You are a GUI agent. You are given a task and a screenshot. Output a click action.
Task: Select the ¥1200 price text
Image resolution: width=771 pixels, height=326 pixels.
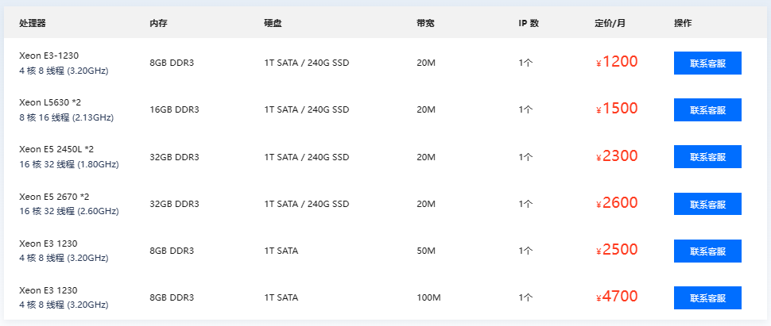(x=617, y=62)
